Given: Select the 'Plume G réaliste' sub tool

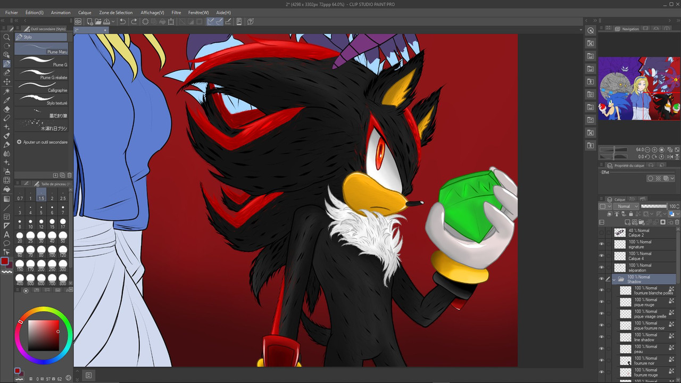Looking at the screenshot, I should click(41, 74).
